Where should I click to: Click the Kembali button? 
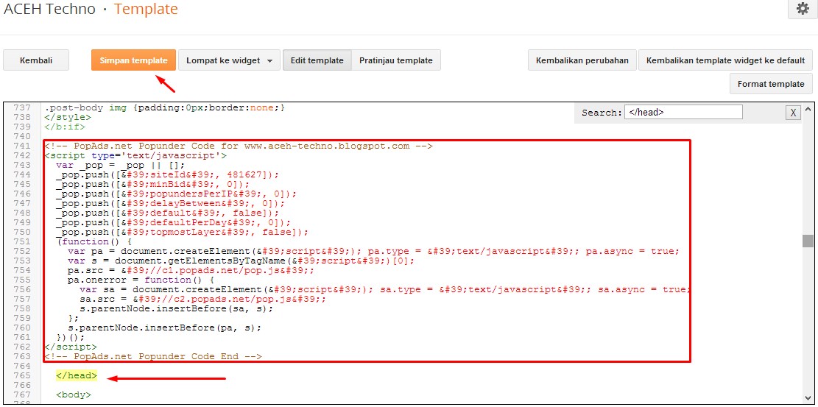click(36, 60)
